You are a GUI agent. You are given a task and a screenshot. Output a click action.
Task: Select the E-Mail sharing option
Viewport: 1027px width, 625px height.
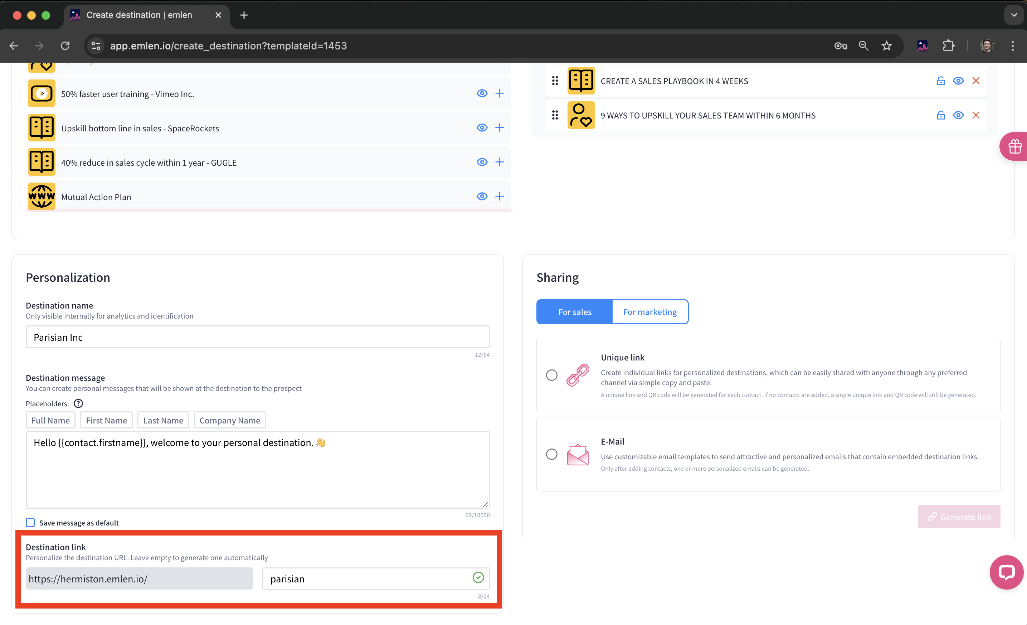point(551,454)
